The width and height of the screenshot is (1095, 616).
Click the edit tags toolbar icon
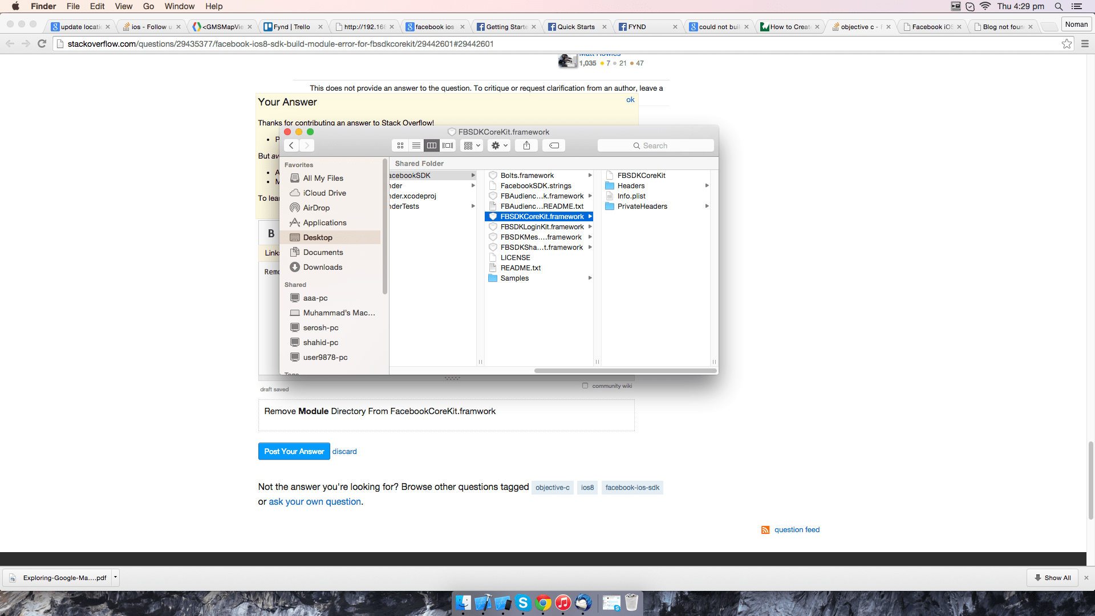554,145
